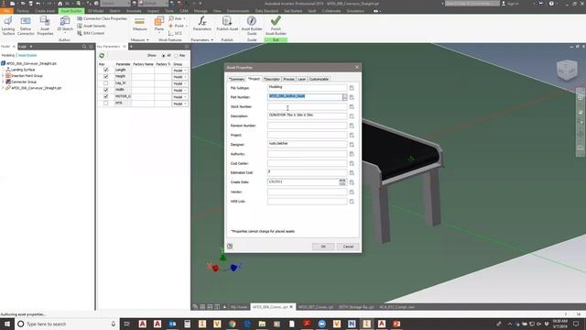Select the Show All radio button
Image resolution: width=586 pixels, height=330 pixels.
(x=164, y=55)
